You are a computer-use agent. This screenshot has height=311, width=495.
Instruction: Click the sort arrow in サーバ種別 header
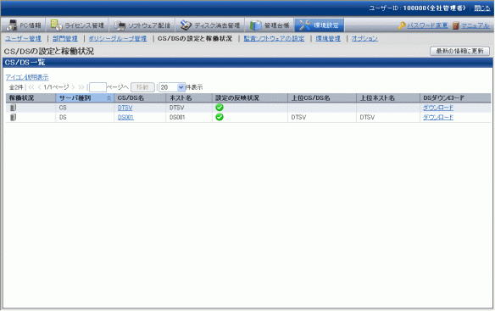[108, 98]
